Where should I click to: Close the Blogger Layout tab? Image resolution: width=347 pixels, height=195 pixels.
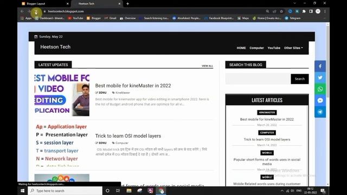pyautogui.click(x=67, y=4)
